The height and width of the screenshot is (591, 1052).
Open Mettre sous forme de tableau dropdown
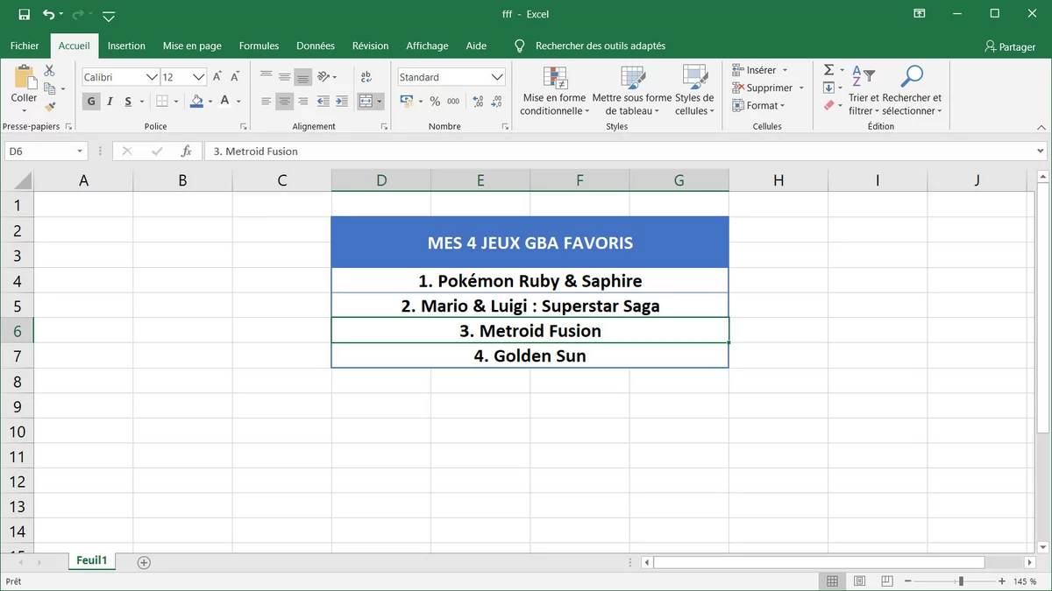click(632, 90)
